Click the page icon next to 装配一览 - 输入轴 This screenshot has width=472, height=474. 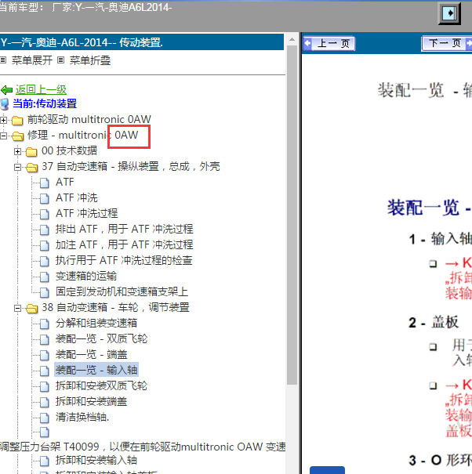click(x=45, y=371)
